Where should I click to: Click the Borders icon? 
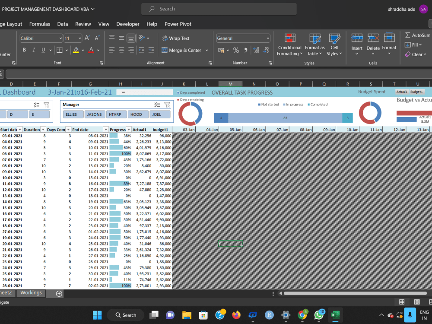(x=59, y=50)
